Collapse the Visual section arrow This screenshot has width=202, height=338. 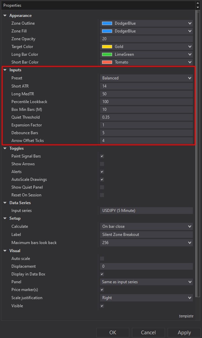pos(5,251)
